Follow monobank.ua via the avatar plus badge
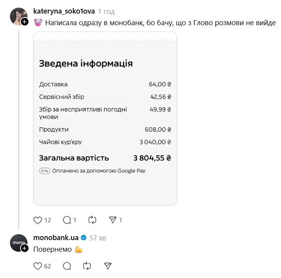 click(25, 248)
